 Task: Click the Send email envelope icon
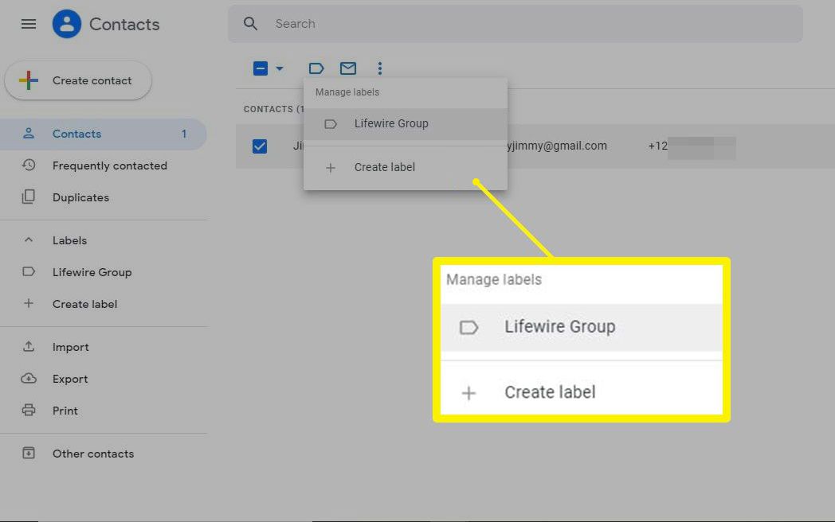(x=348, y=68)
